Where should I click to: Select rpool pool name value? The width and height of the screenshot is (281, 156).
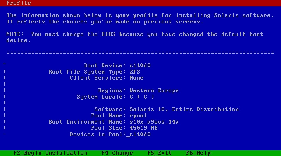[x=138, y=115]
